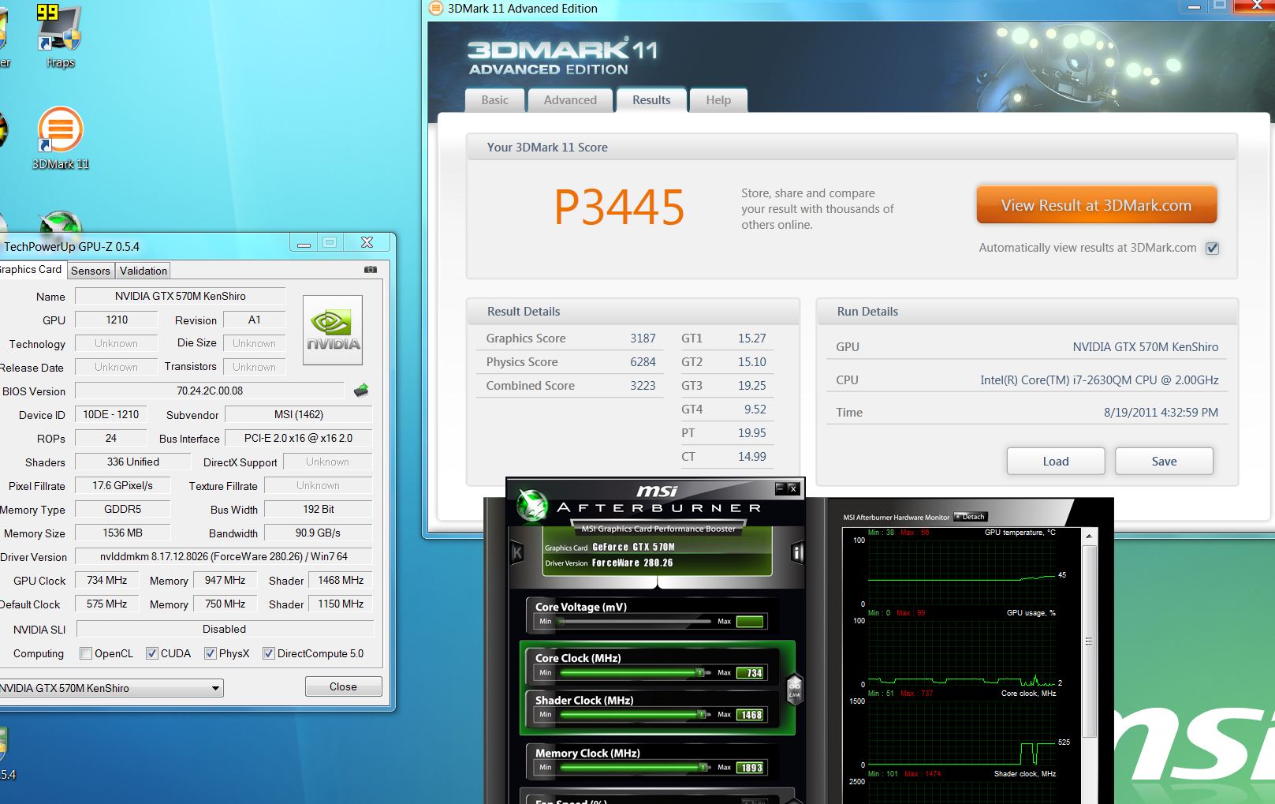Click the PT result 19.95
Screen dimensions: 1275x804
pyautogui.click(x=752, y=433)
